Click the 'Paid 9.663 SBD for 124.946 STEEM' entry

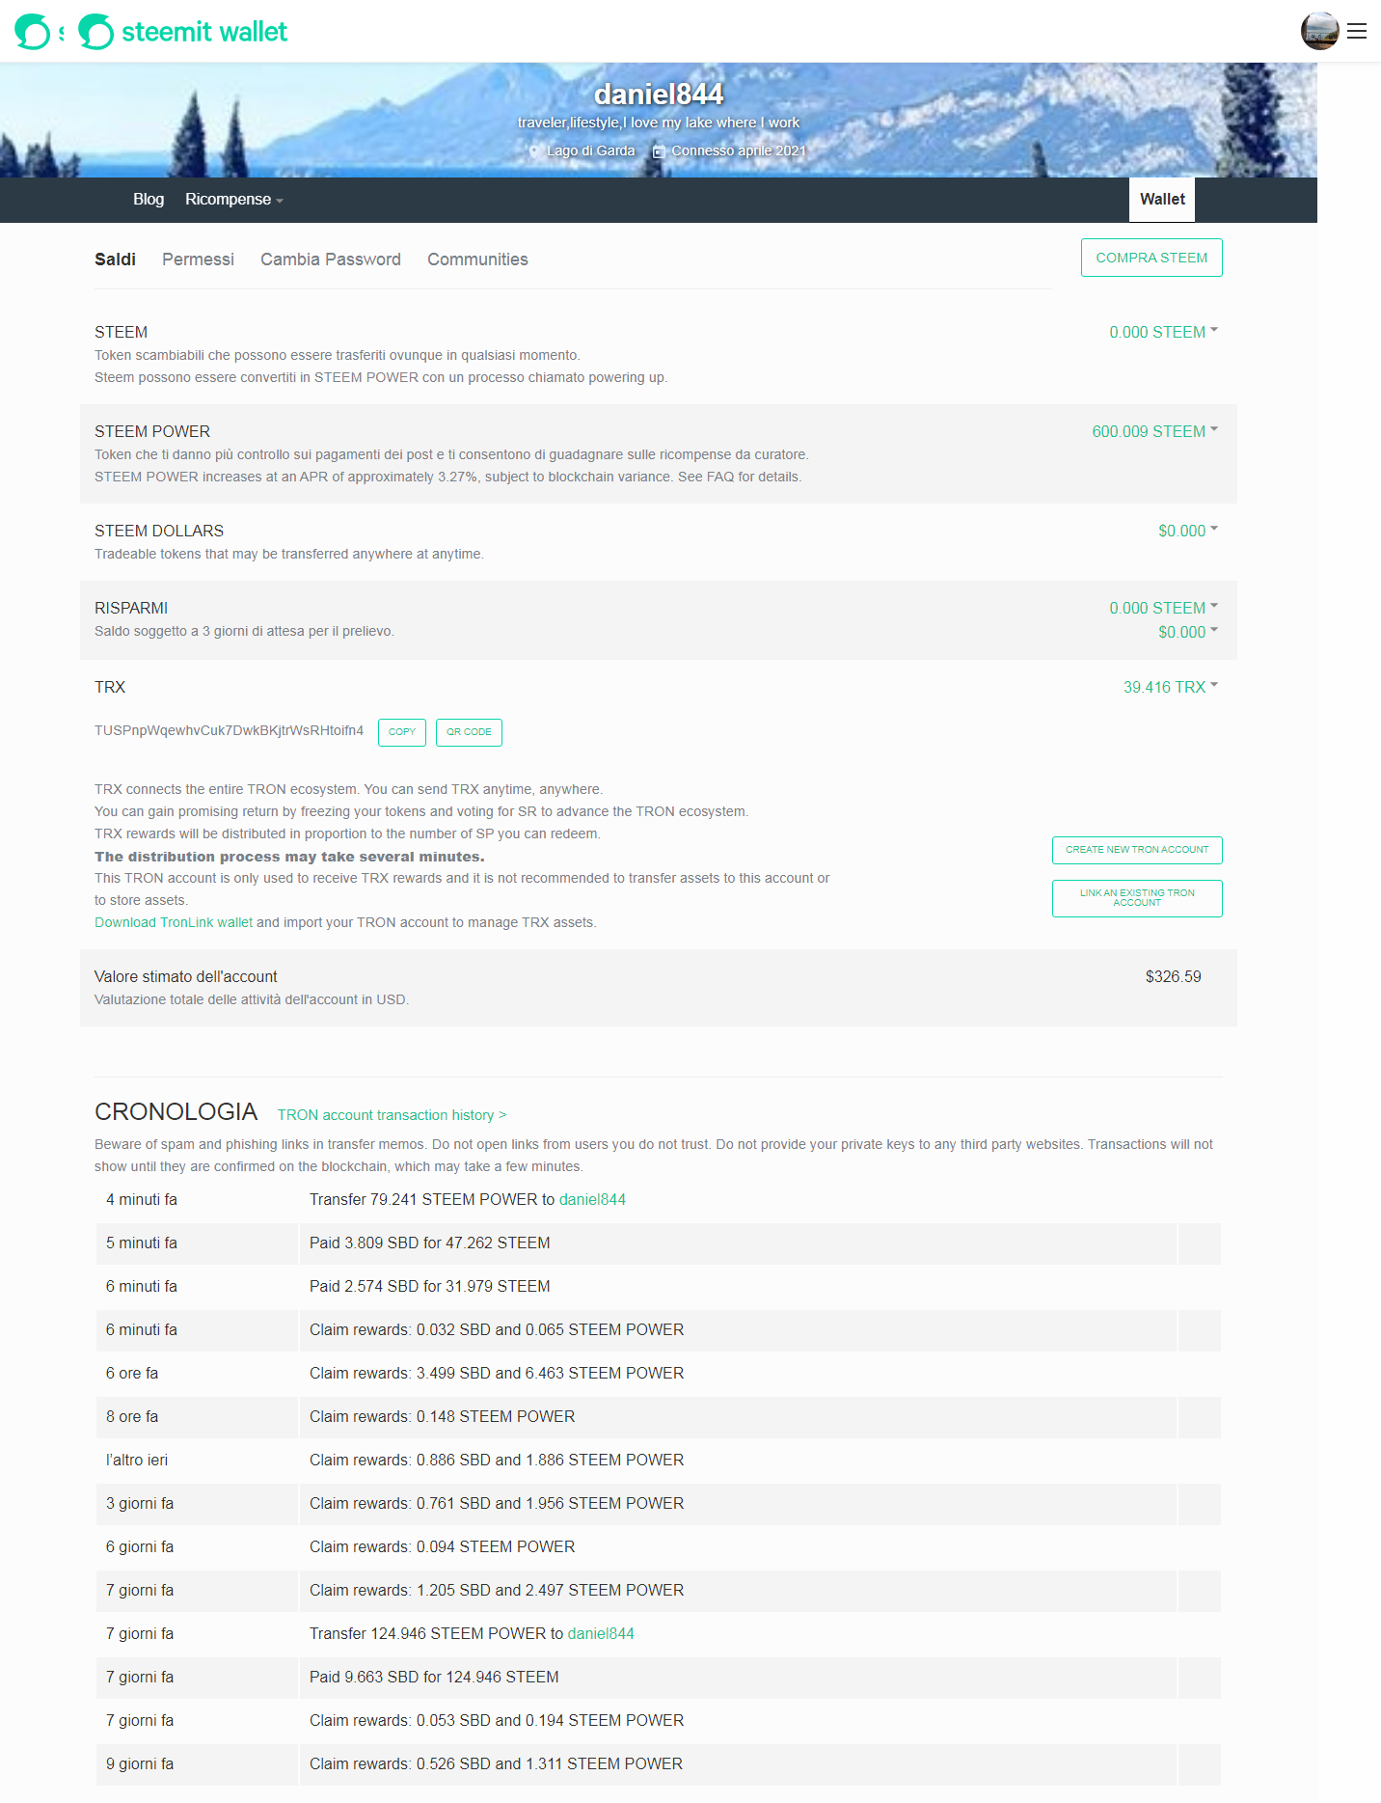(x=434, y=1677)
